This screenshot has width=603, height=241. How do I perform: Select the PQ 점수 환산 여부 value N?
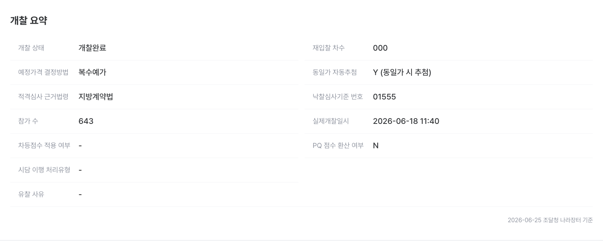[x=376, y=145]
